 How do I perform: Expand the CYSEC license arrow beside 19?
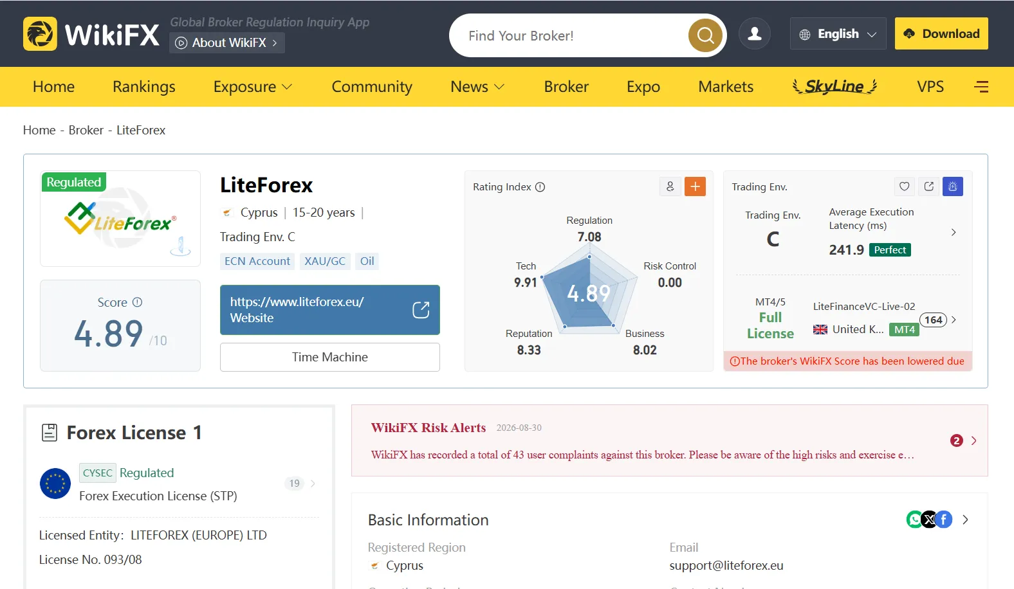313,484
